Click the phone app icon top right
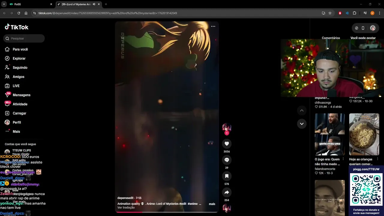 363,28
